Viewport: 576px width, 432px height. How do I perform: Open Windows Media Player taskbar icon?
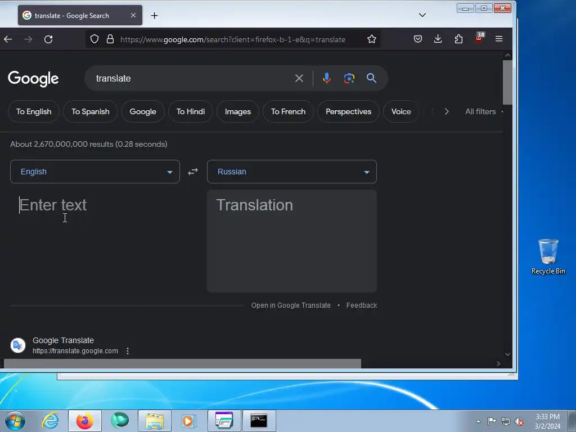[x=189, y=421]
